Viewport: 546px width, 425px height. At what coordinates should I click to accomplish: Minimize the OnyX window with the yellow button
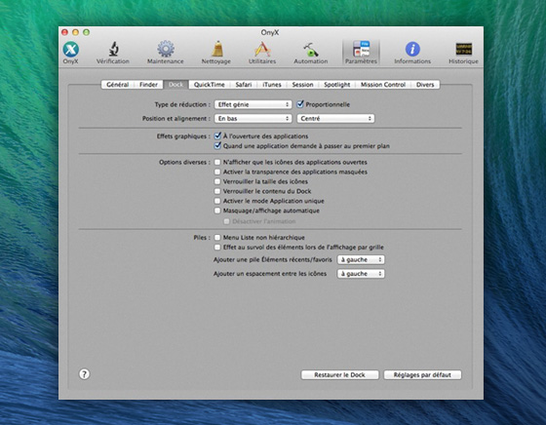76,32
